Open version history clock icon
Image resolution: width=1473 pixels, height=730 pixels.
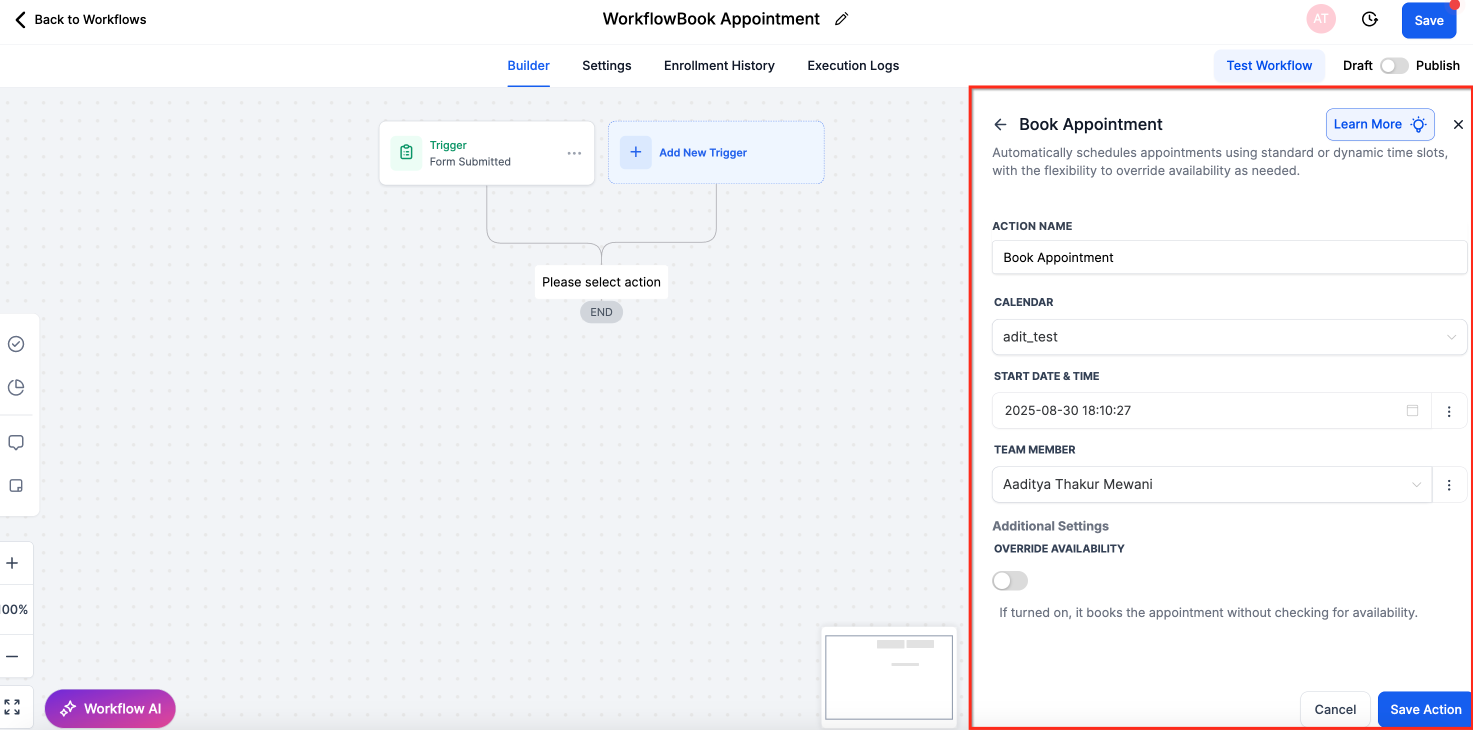1369,19
